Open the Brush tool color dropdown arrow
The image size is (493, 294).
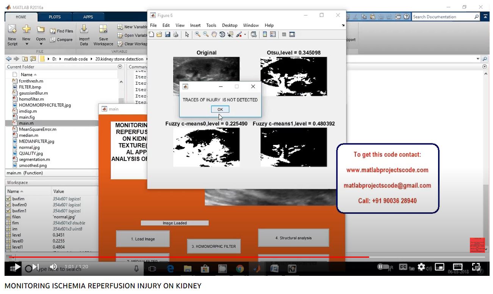coord(245,35)
